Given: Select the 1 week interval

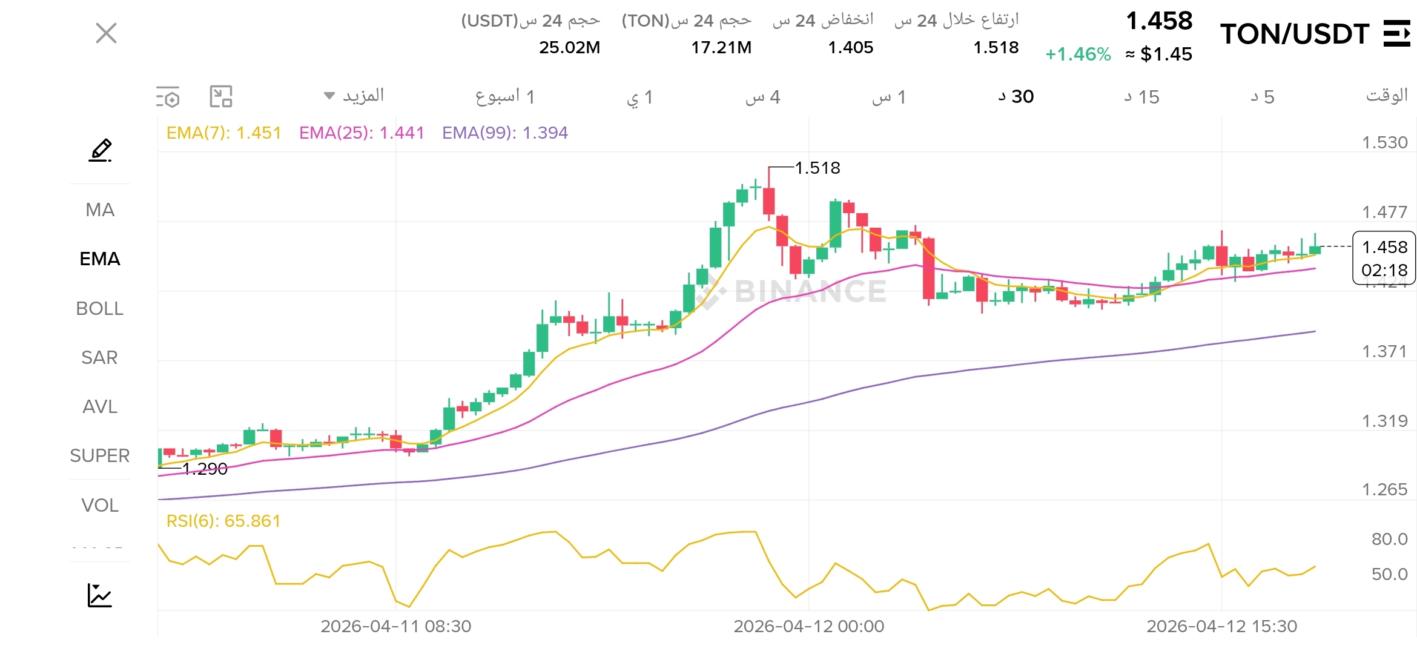Looking at the screenshot, I should 505,97.
